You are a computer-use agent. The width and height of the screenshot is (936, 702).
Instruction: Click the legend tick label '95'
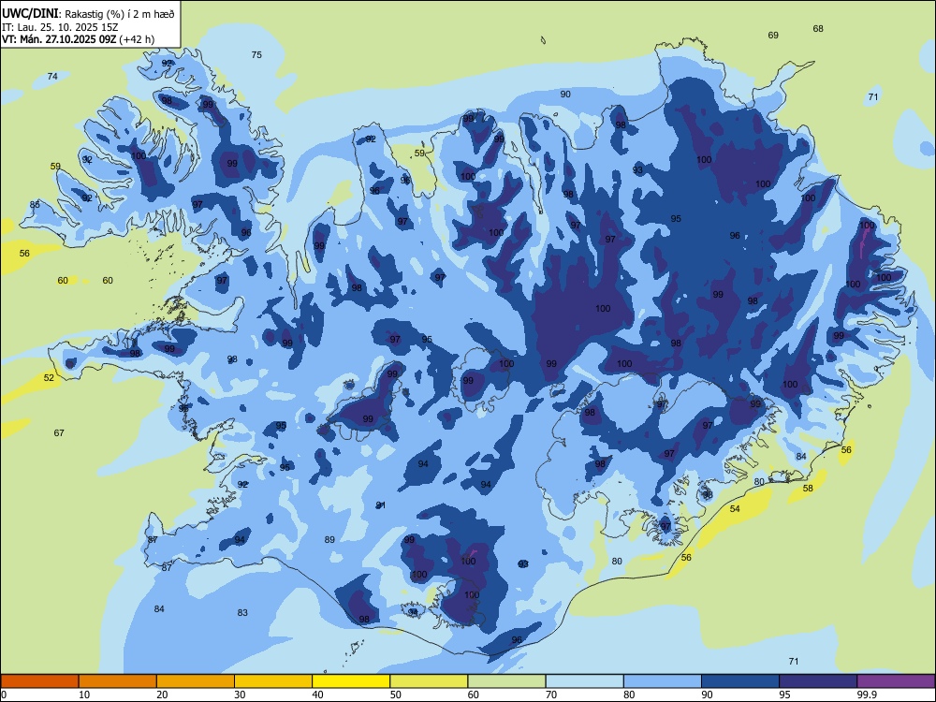(784, 695)
